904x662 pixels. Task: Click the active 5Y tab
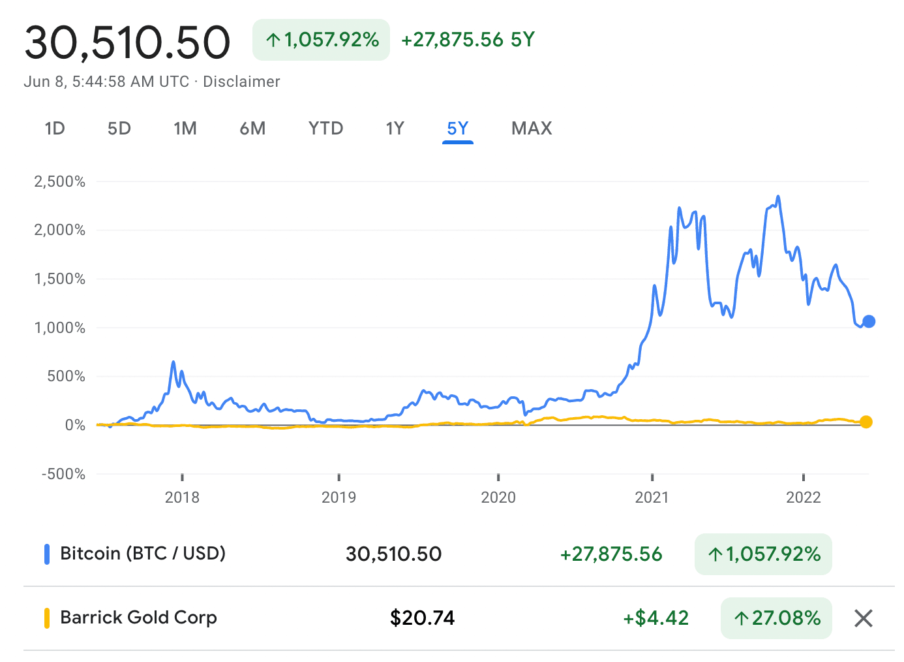(x=457, y=128)
